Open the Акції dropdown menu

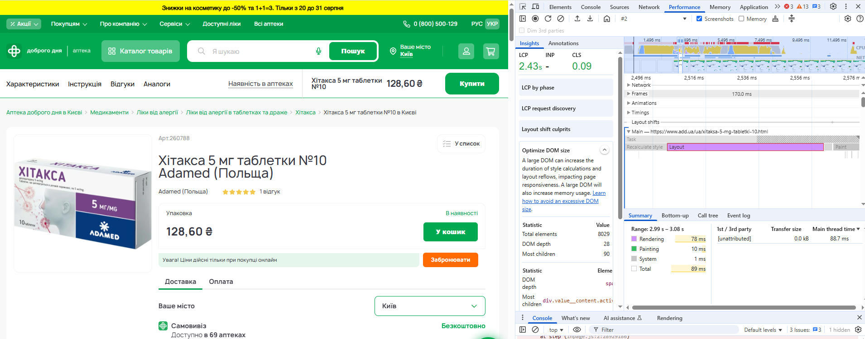[24, 24]
